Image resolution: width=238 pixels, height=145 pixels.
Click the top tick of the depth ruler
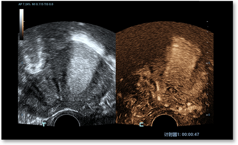click(207, 21)
